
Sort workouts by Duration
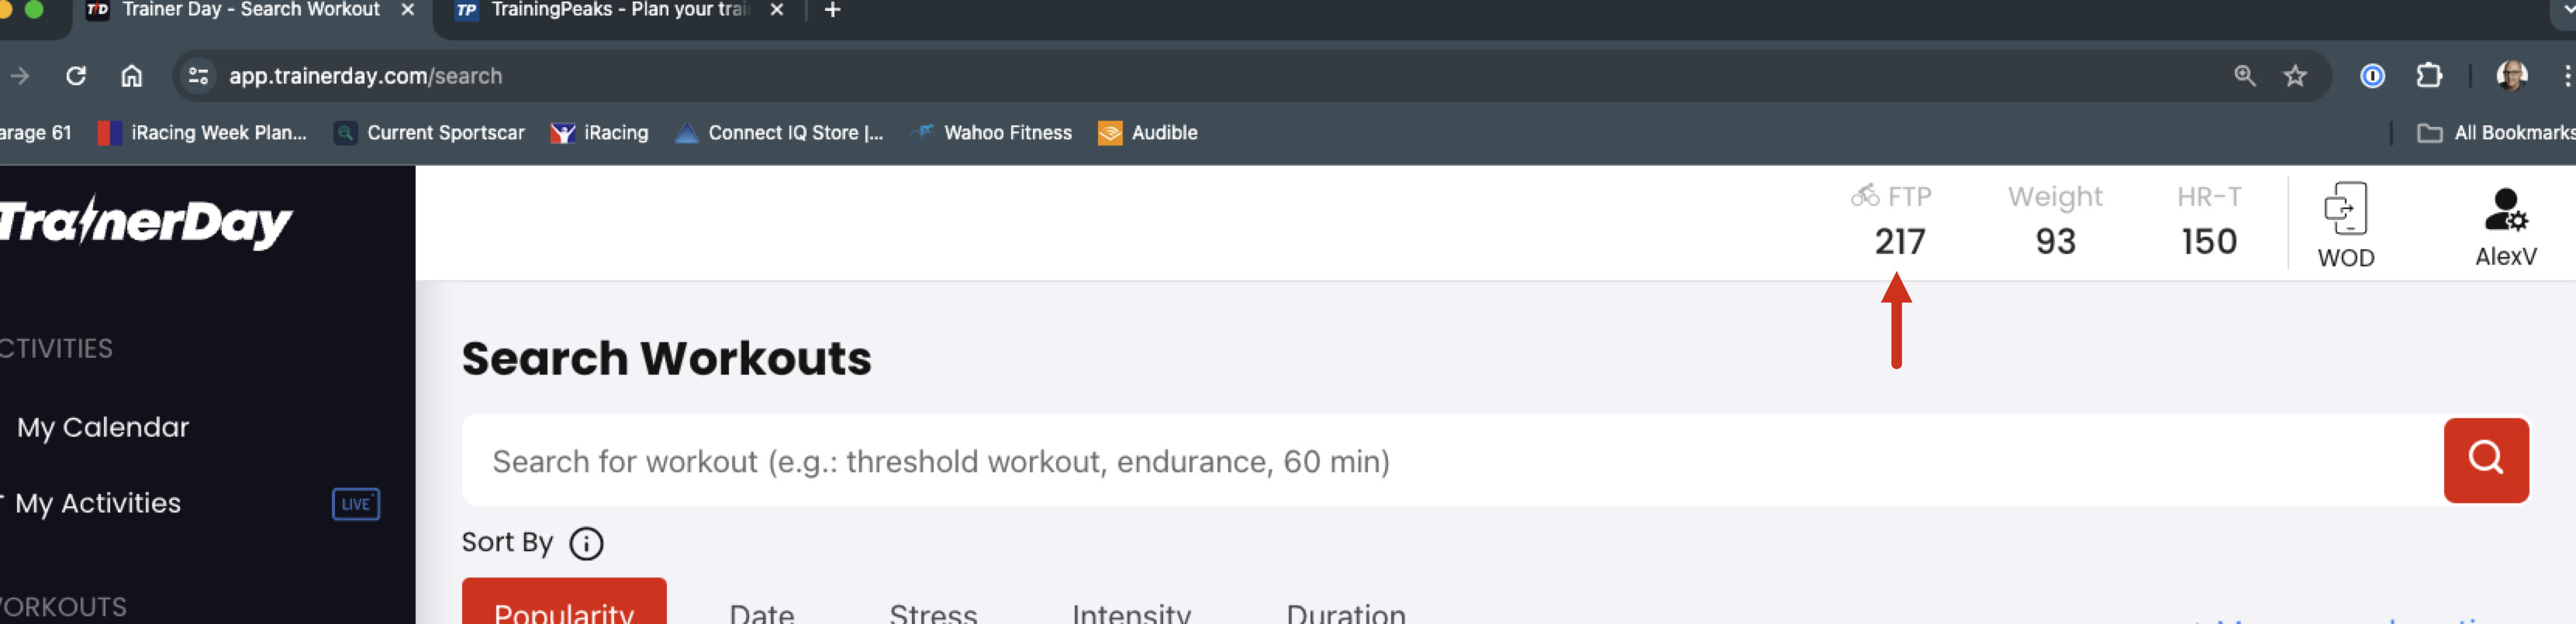1346,612
